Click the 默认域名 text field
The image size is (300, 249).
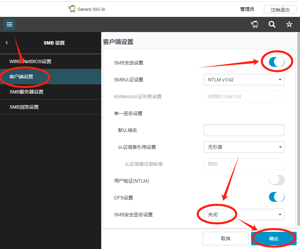click(244, 130)
